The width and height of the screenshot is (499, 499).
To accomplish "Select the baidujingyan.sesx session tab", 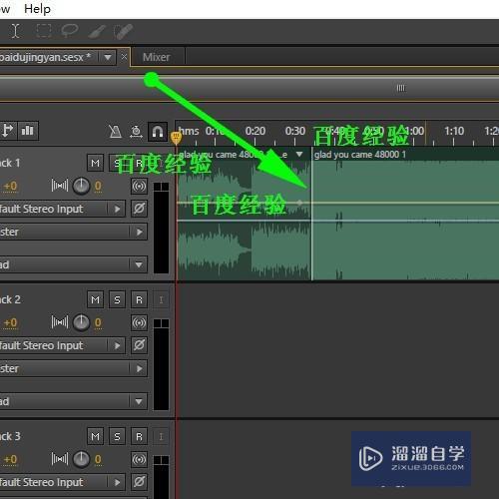I will (46, 57).
